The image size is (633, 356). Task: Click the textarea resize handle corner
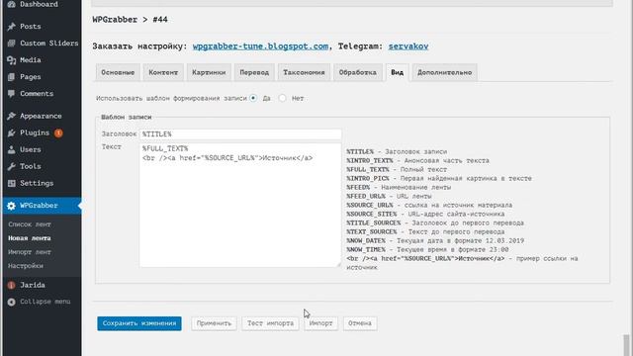(338, 264)
